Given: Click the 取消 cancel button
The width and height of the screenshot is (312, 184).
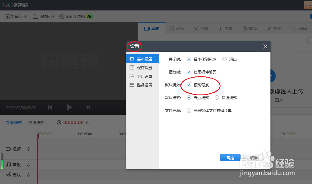Looking at the screenshot, I should (x=254, y=158).
